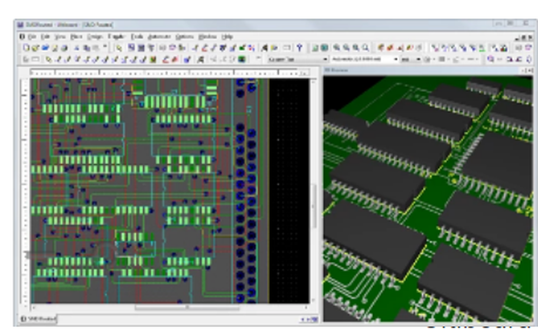Image resolution: width=538 pixels, height=329 pixels.
Task: Click the first yellow pointer icon in second toolbar
Action: tap(49, 59)
